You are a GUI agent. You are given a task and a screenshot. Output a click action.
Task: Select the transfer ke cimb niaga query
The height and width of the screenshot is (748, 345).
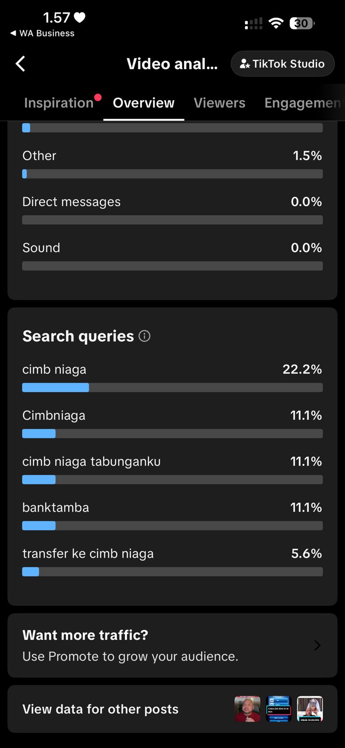88,554
